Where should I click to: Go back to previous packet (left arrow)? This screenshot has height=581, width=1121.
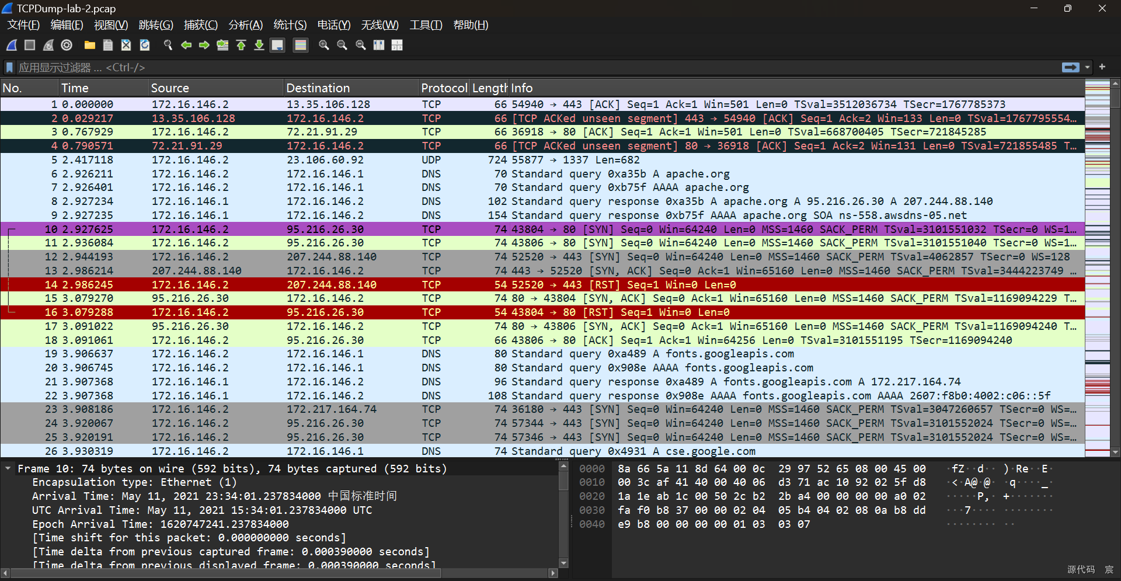pyautogui.click(x=186, y=45)
